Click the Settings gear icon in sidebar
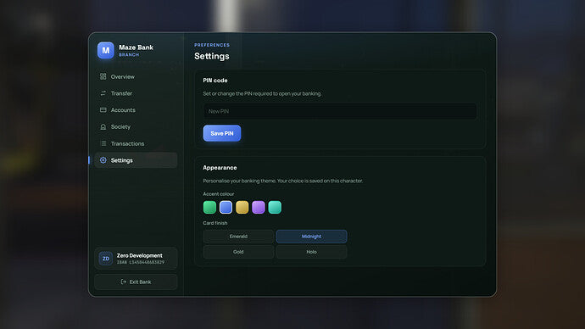 103,160
